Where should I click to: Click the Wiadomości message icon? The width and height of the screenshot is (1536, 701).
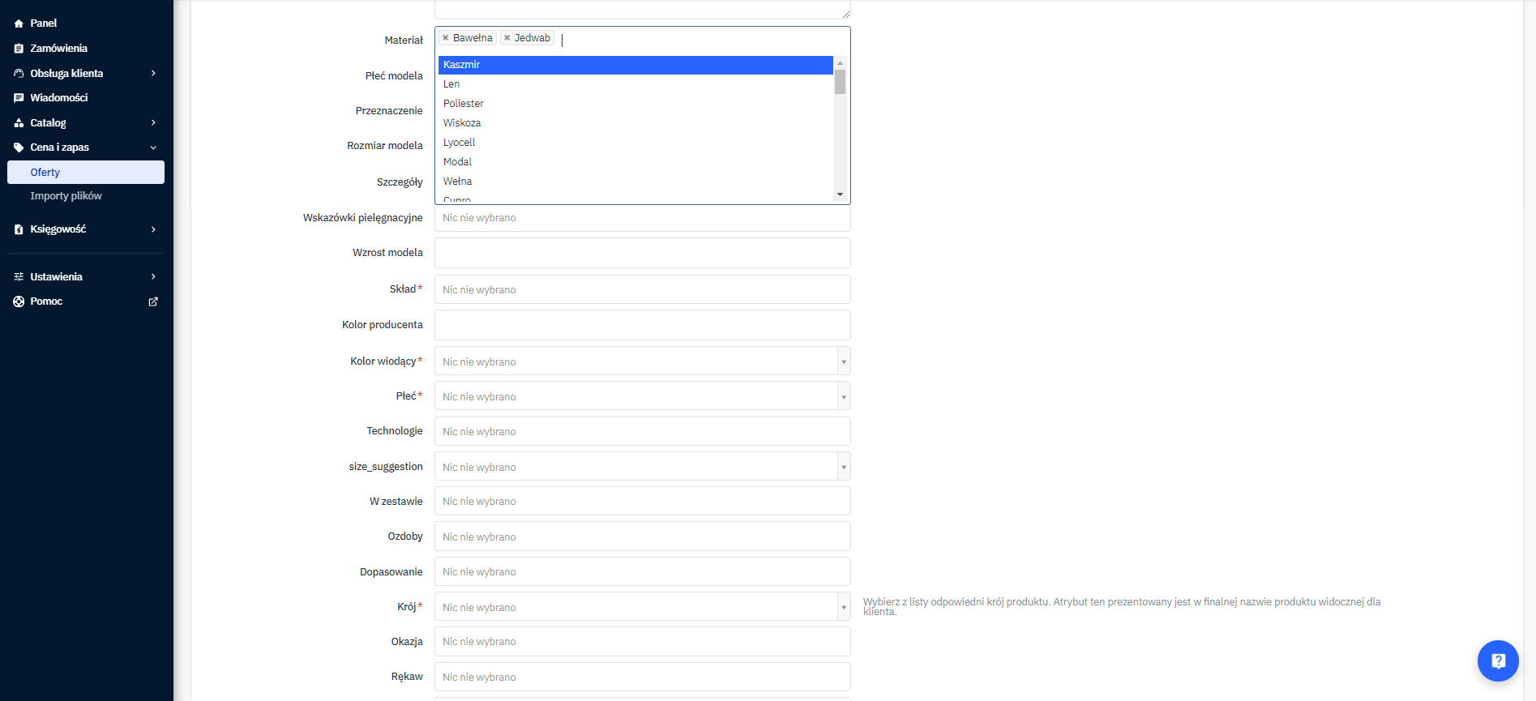click(19, 98)
